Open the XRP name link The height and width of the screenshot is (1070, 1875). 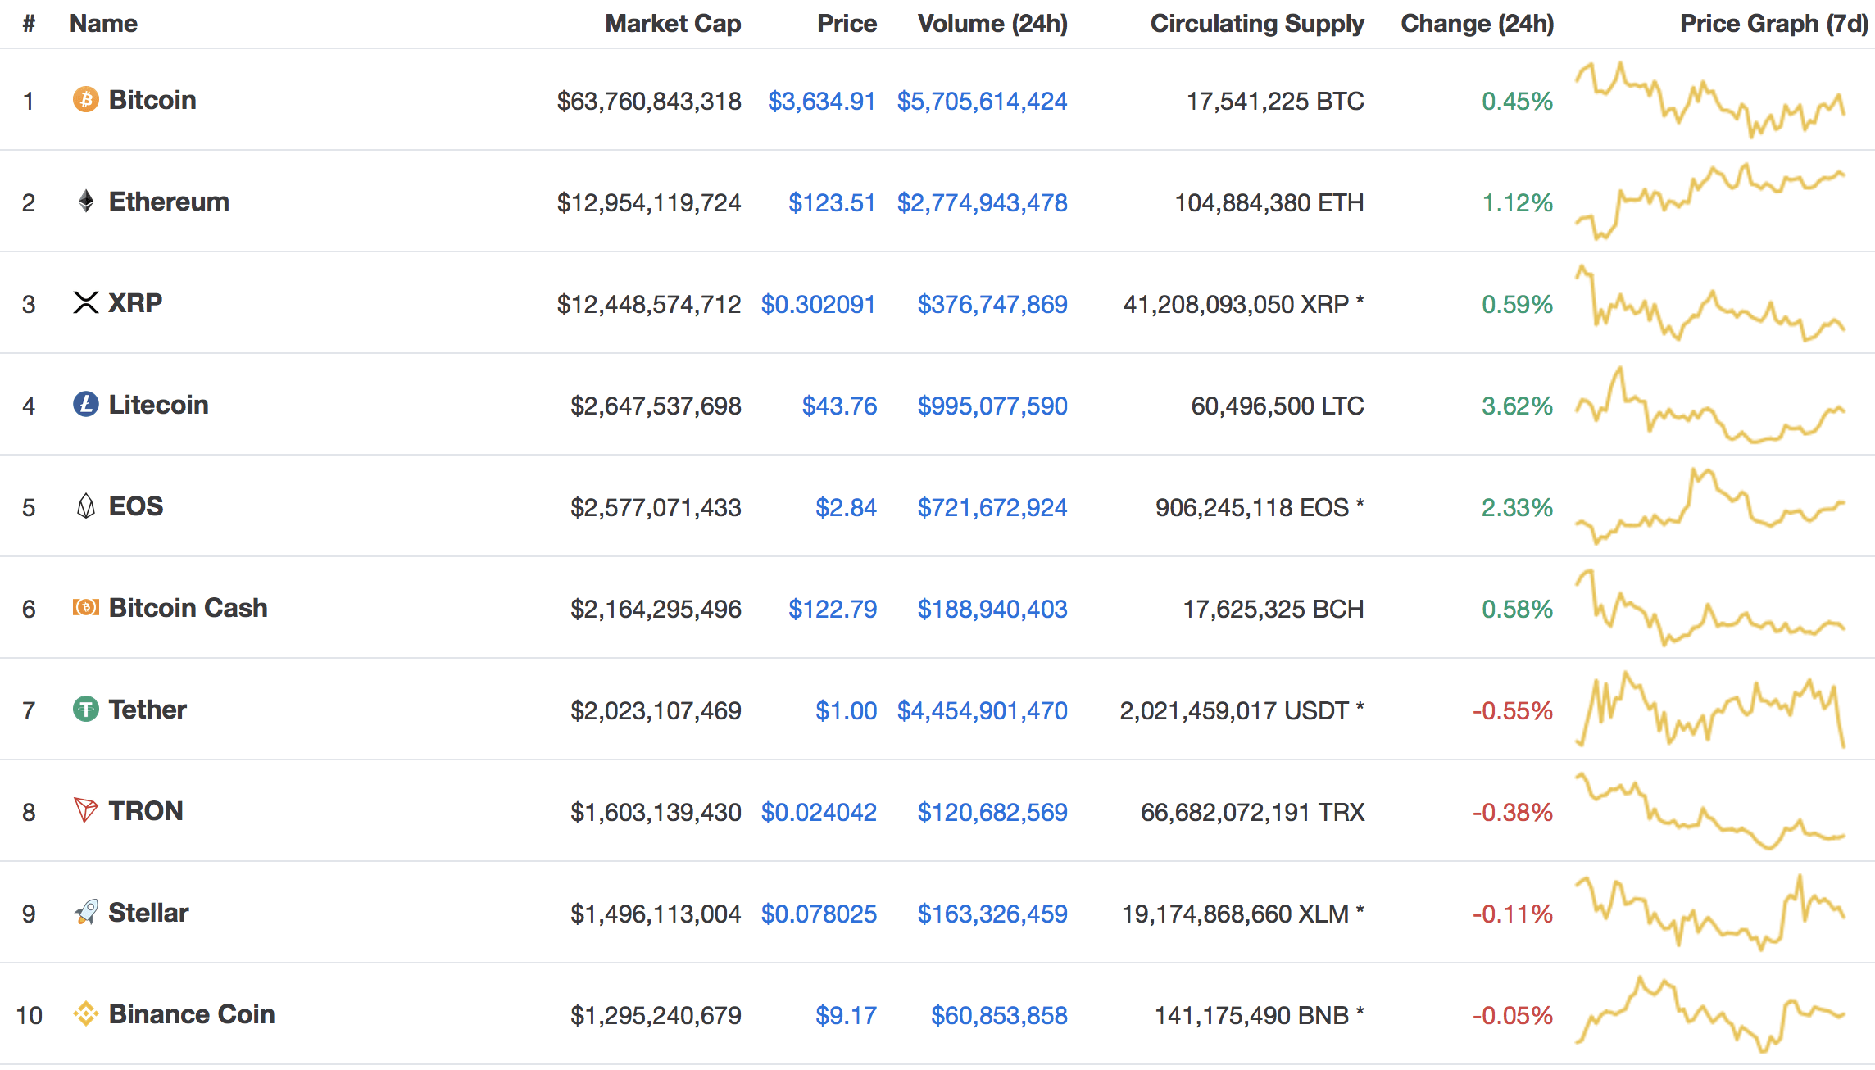coord(135,303)
